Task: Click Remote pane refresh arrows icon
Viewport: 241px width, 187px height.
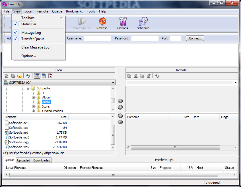Action: [x=157, y=76]
